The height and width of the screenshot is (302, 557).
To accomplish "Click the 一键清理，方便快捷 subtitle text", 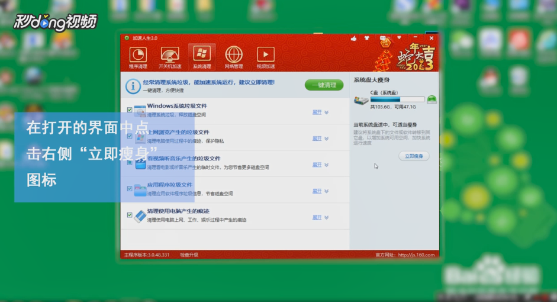I will point(163,91).
